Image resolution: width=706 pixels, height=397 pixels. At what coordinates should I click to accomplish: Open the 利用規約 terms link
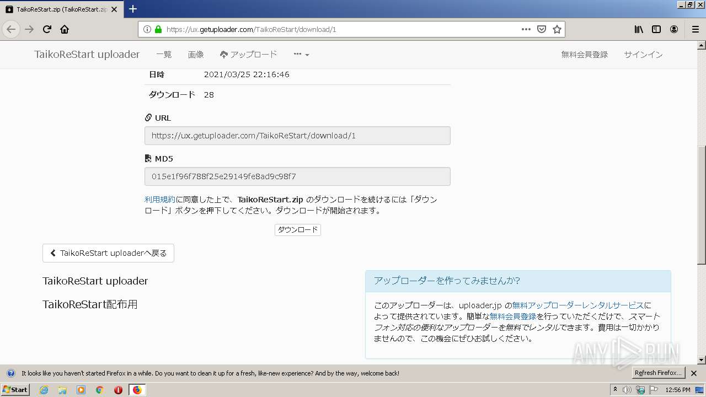pos(160,200)
